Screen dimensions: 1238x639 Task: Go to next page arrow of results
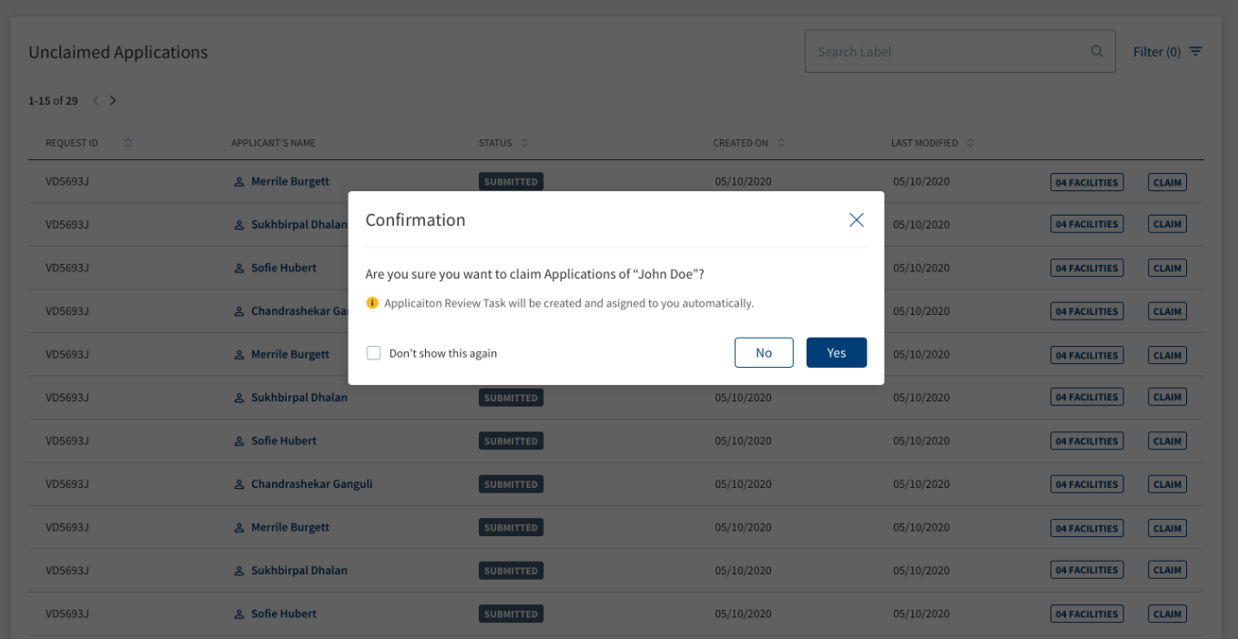(x=113, y=100)
